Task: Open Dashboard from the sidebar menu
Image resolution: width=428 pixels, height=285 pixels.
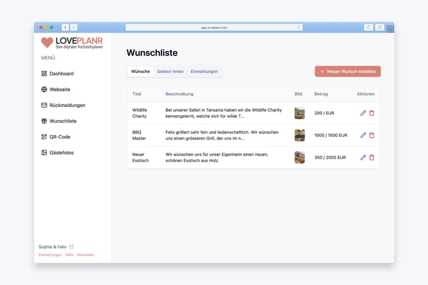Action: pyautogui.click(x=61, y=74)
